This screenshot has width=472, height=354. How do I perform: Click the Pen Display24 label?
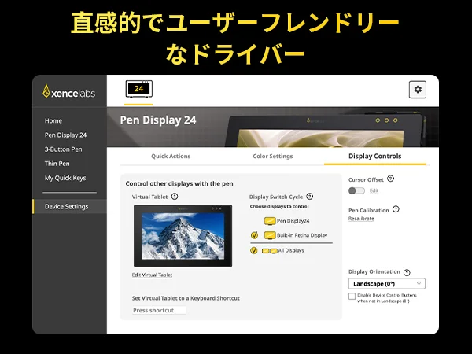click(x=293, y=221)
